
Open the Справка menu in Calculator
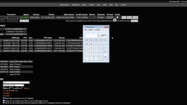97,30
